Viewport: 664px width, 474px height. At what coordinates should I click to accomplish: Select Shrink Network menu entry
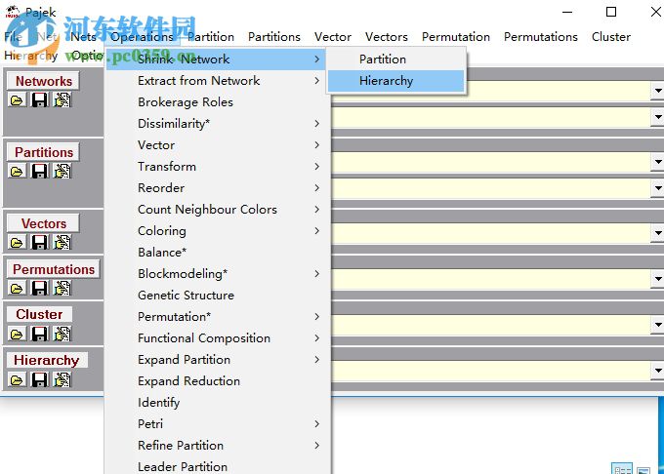[218, 59]
